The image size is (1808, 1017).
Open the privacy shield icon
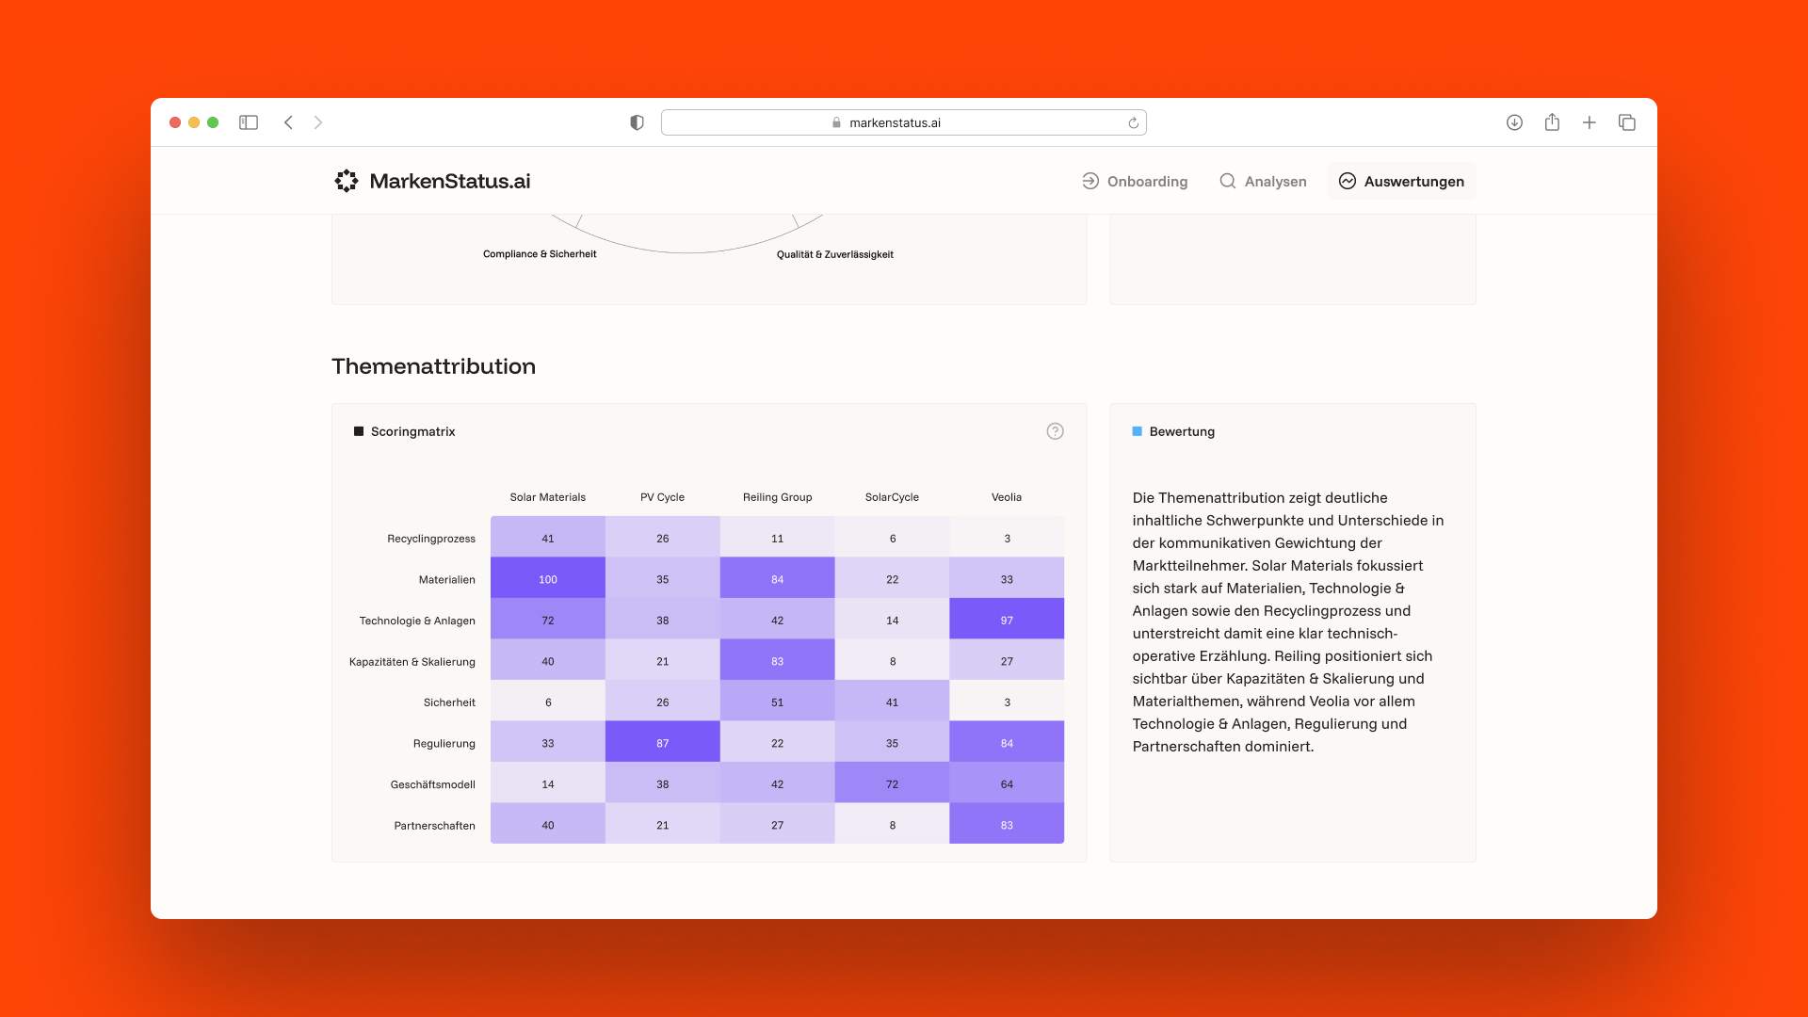pos(637,122)
